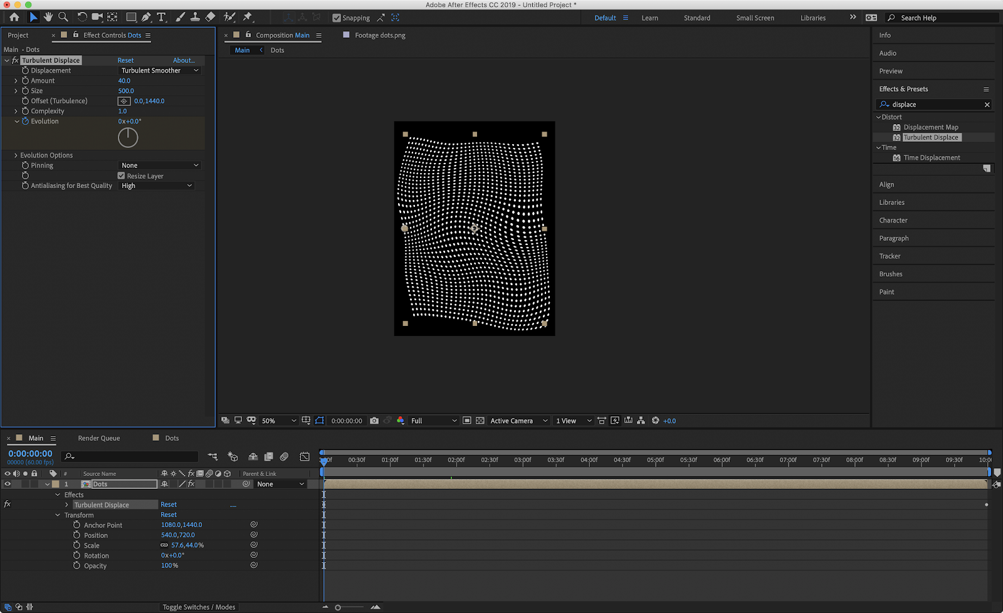Image resolution: width=1003 pixels, height=613 pixels.
Task: Uncheck the Resize Layer checkbox
Action: [x=122, y=176]
